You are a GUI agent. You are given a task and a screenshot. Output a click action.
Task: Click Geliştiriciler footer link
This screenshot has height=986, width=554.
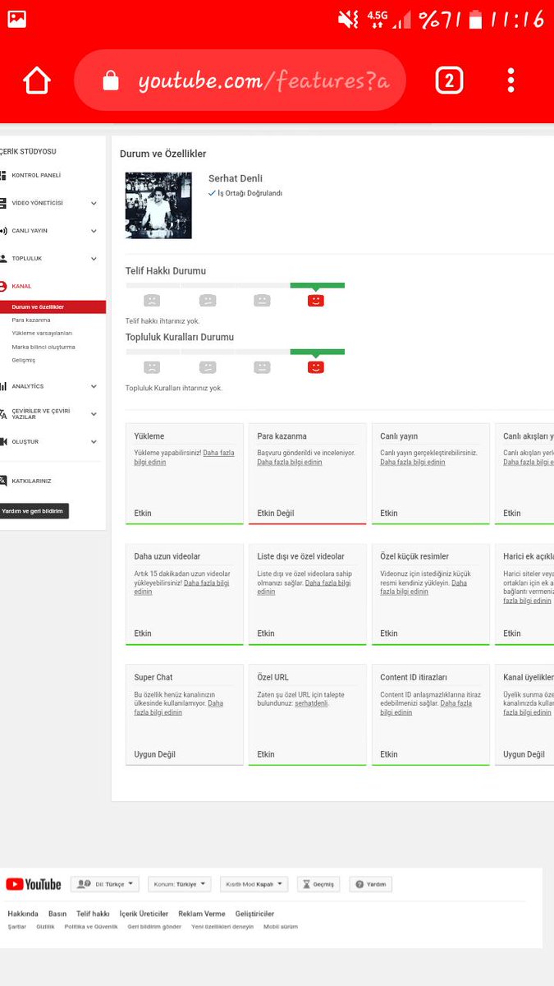[254, 914]
